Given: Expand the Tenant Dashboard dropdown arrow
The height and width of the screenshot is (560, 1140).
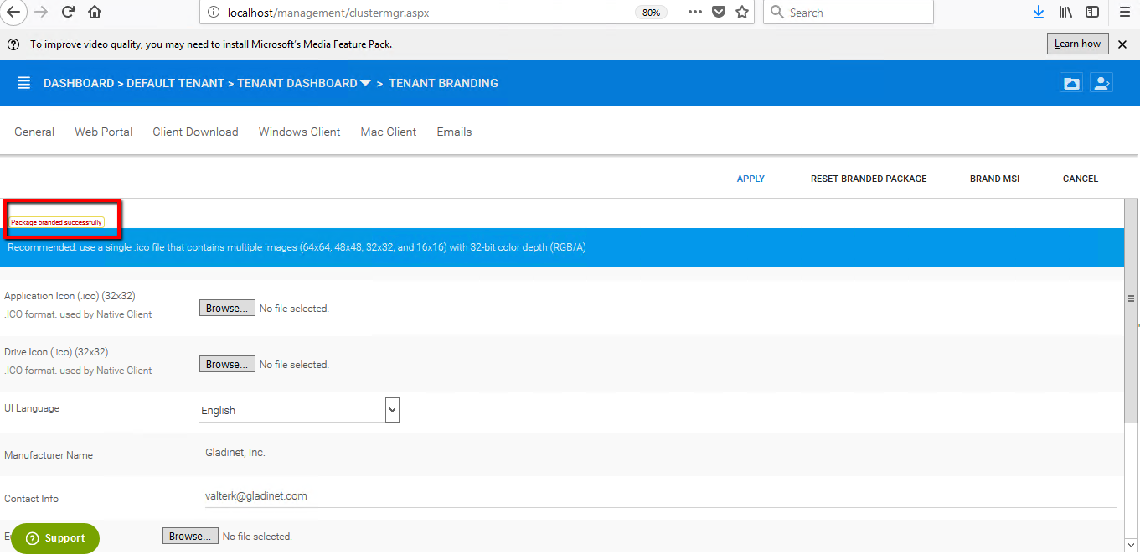Looking at the screenshot, I should [365, 83].
